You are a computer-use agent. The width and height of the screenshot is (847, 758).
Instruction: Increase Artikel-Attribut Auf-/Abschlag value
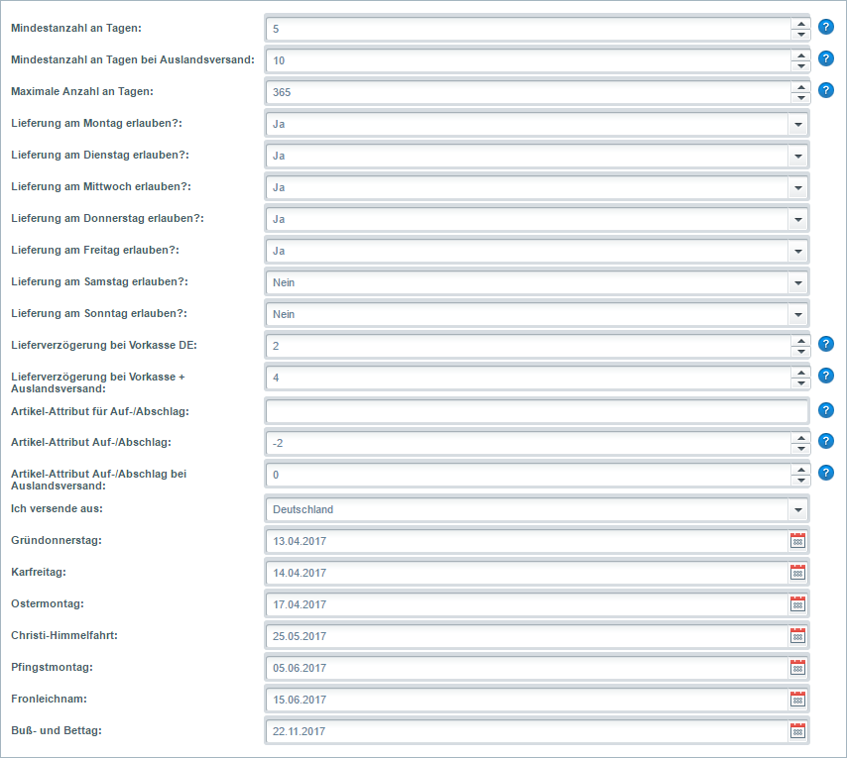coord(800,437)
